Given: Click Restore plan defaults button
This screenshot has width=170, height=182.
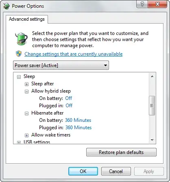Looking at the screenshot, I should pos(121,152).
